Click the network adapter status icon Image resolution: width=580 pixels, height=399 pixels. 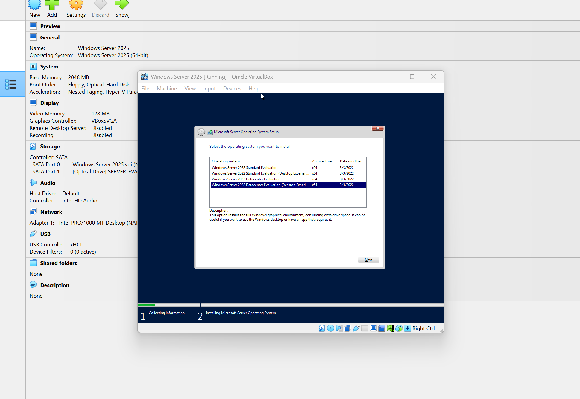tap(347, 328)
